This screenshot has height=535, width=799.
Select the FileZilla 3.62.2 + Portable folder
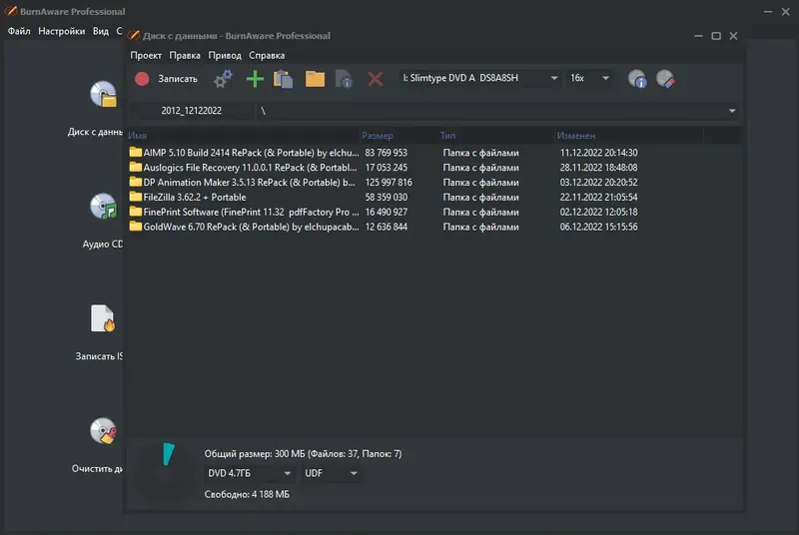click(x=187, y=197)
